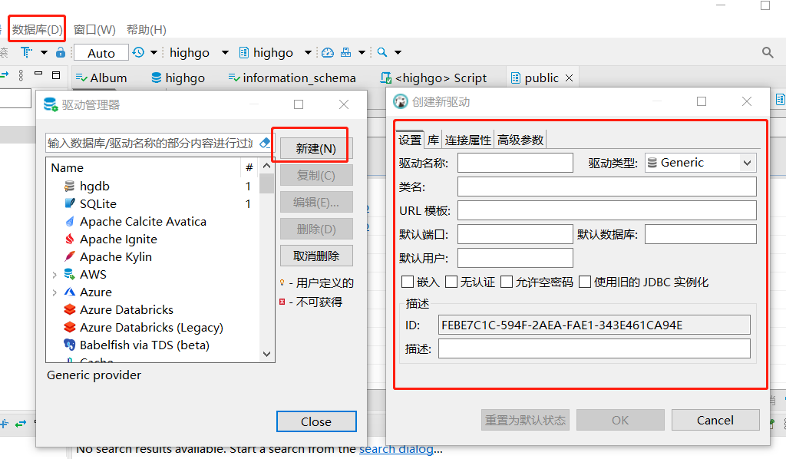Click the Azure Databricks (Legacy) icon
The height and width of the screenshot is (459, 786).
(x=70, y=328)
